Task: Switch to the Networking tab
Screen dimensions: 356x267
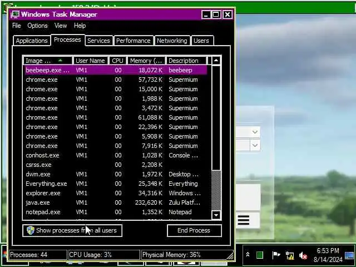Action: pyautogui.click(x=172, y=41)
